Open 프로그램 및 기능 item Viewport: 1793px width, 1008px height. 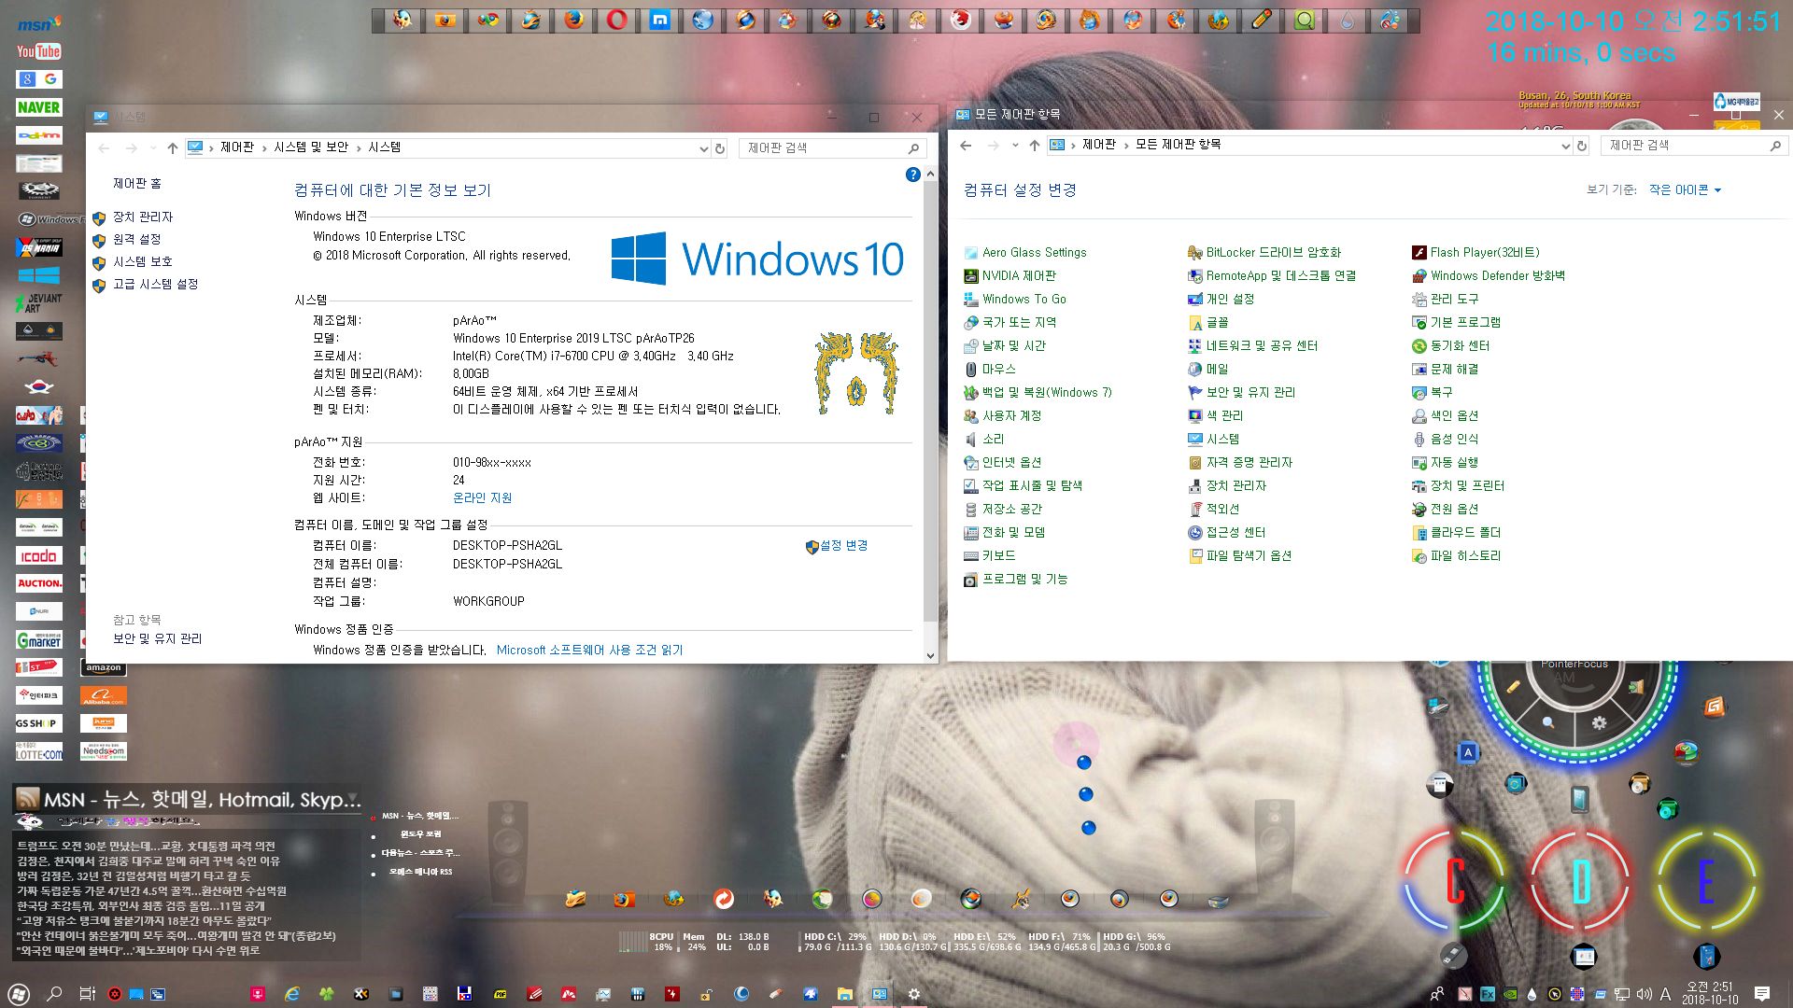[1015, 579]
